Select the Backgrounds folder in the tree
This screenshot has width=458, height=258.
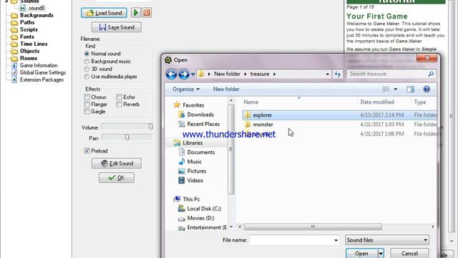36,15
